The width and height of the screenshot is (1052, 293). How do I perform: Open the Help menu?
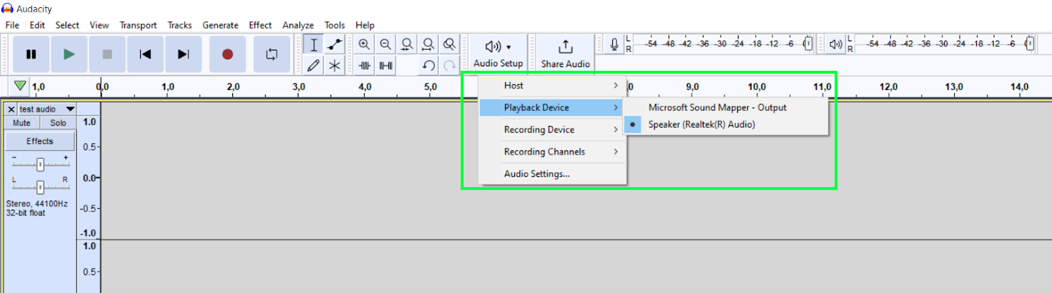coord(365,25)
